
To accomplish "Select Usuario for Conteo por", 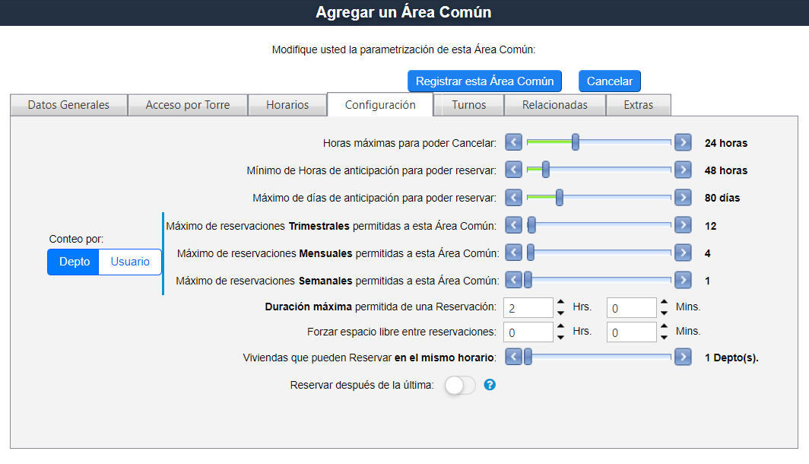I will (x=130, y=262).
